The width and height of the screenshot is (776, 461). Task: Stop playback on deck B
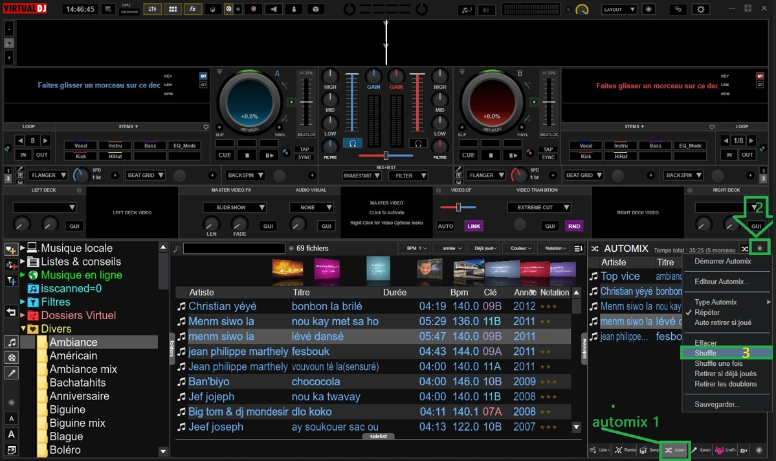coord(491,155)
